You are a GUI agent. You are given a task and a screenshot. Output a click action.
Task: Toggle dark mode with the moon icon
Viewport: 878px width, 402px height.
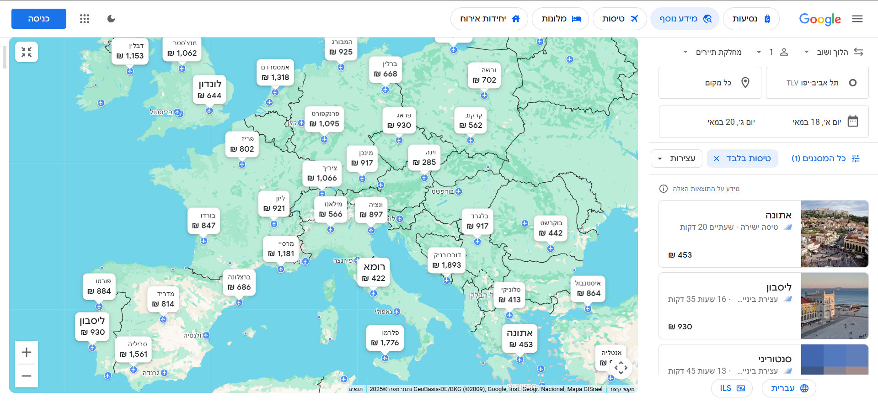point(111,19)
